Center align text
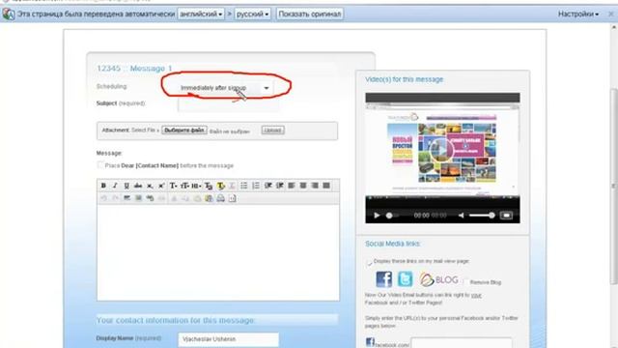The width and height of the screenshot is (618, 348). point(303,186)
